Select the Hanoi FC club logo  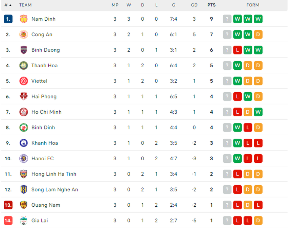point(23,158)
